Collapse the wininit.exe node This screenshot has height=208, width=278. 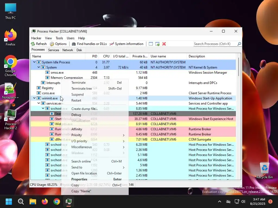click(34, 98)
